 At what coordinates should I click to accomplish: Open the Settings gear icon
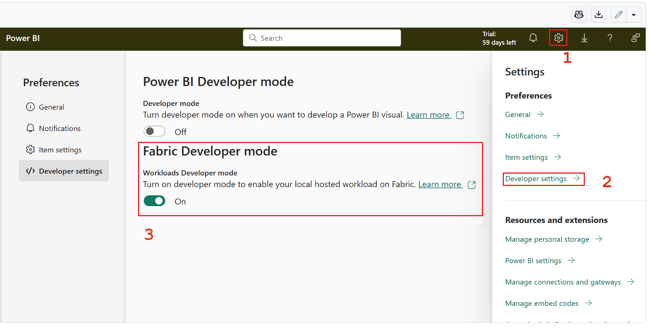tap(558, 38)
